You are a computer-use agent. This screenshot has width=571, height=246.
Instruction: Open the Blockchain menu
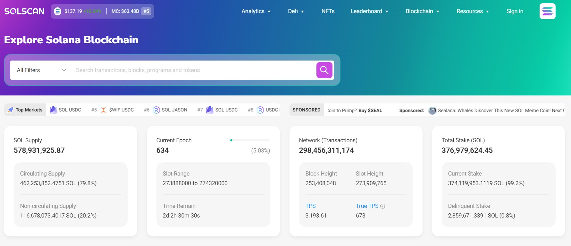[422, 11]
